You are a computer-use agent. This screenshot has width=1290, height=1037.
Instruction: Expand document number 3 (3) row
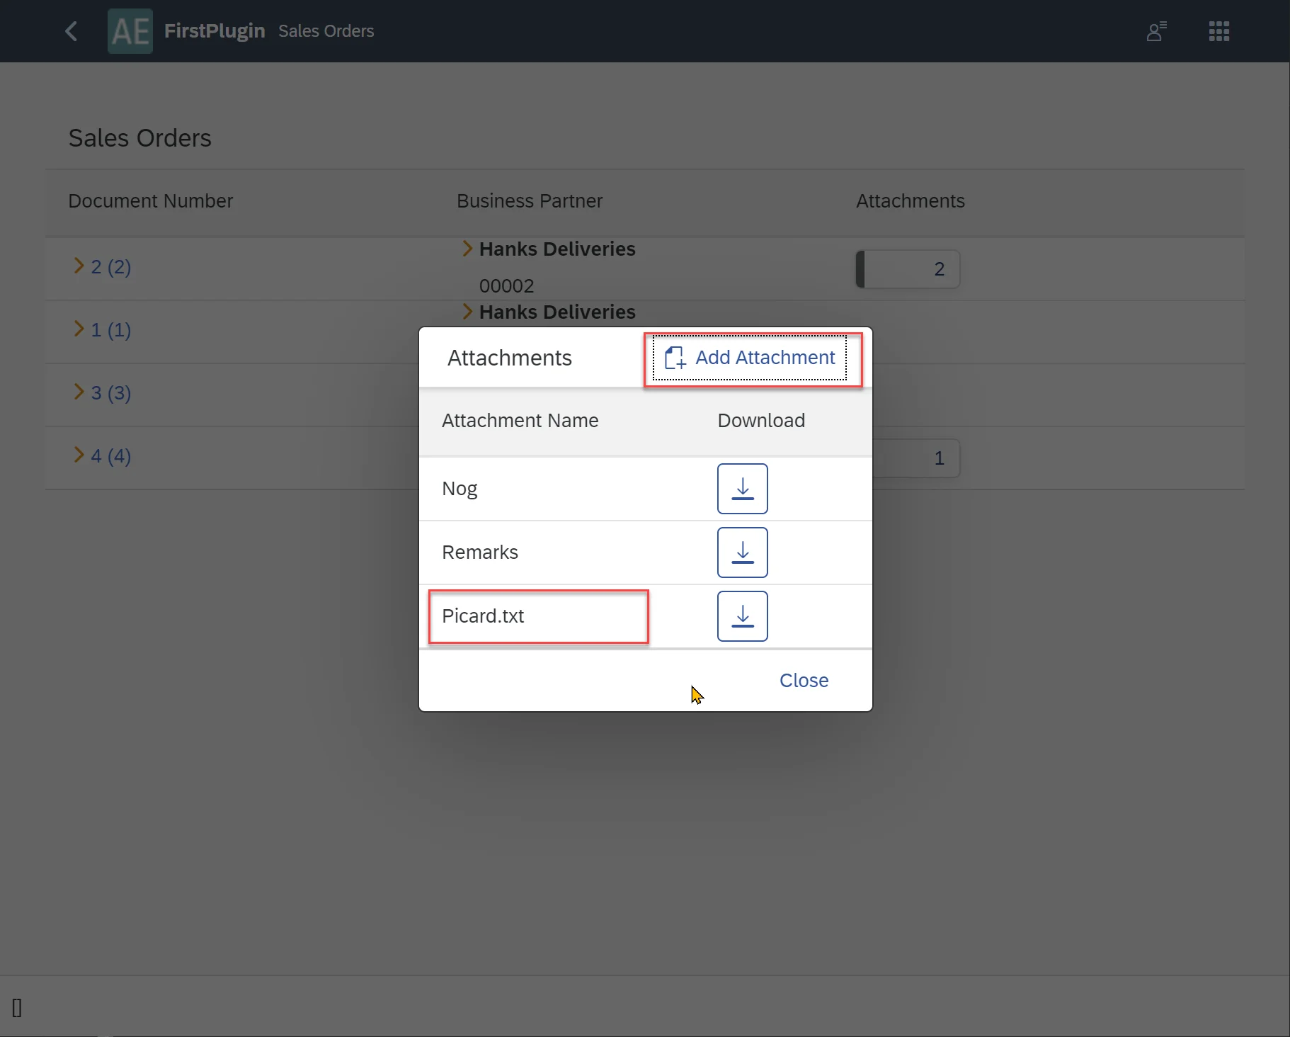pyautogui.click(x=79, y=392)
